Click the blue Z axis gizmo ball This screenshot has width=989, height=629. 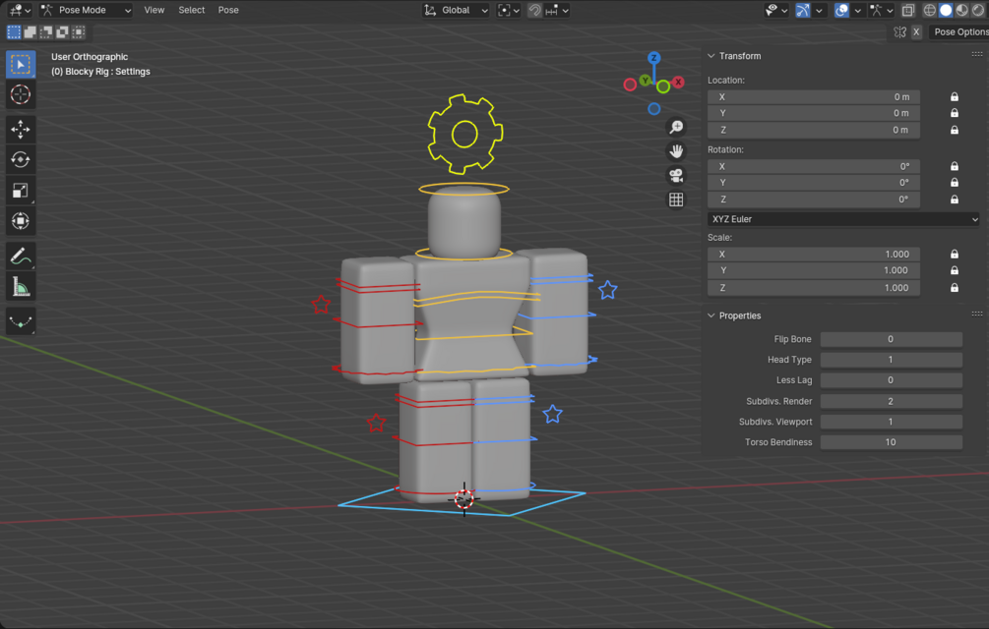click(x=654, y=58)
